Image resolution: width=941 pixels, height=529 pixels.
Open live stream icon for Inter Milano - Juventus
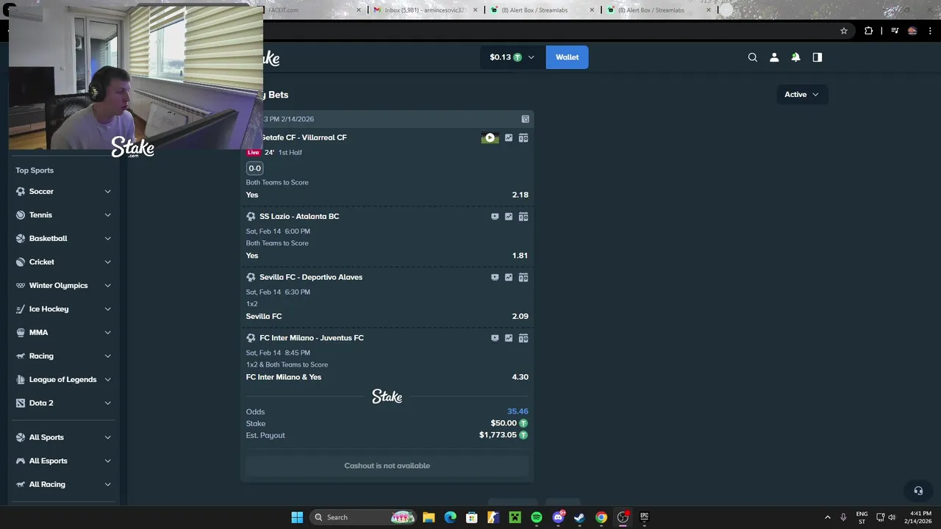[x=495, y=338]
